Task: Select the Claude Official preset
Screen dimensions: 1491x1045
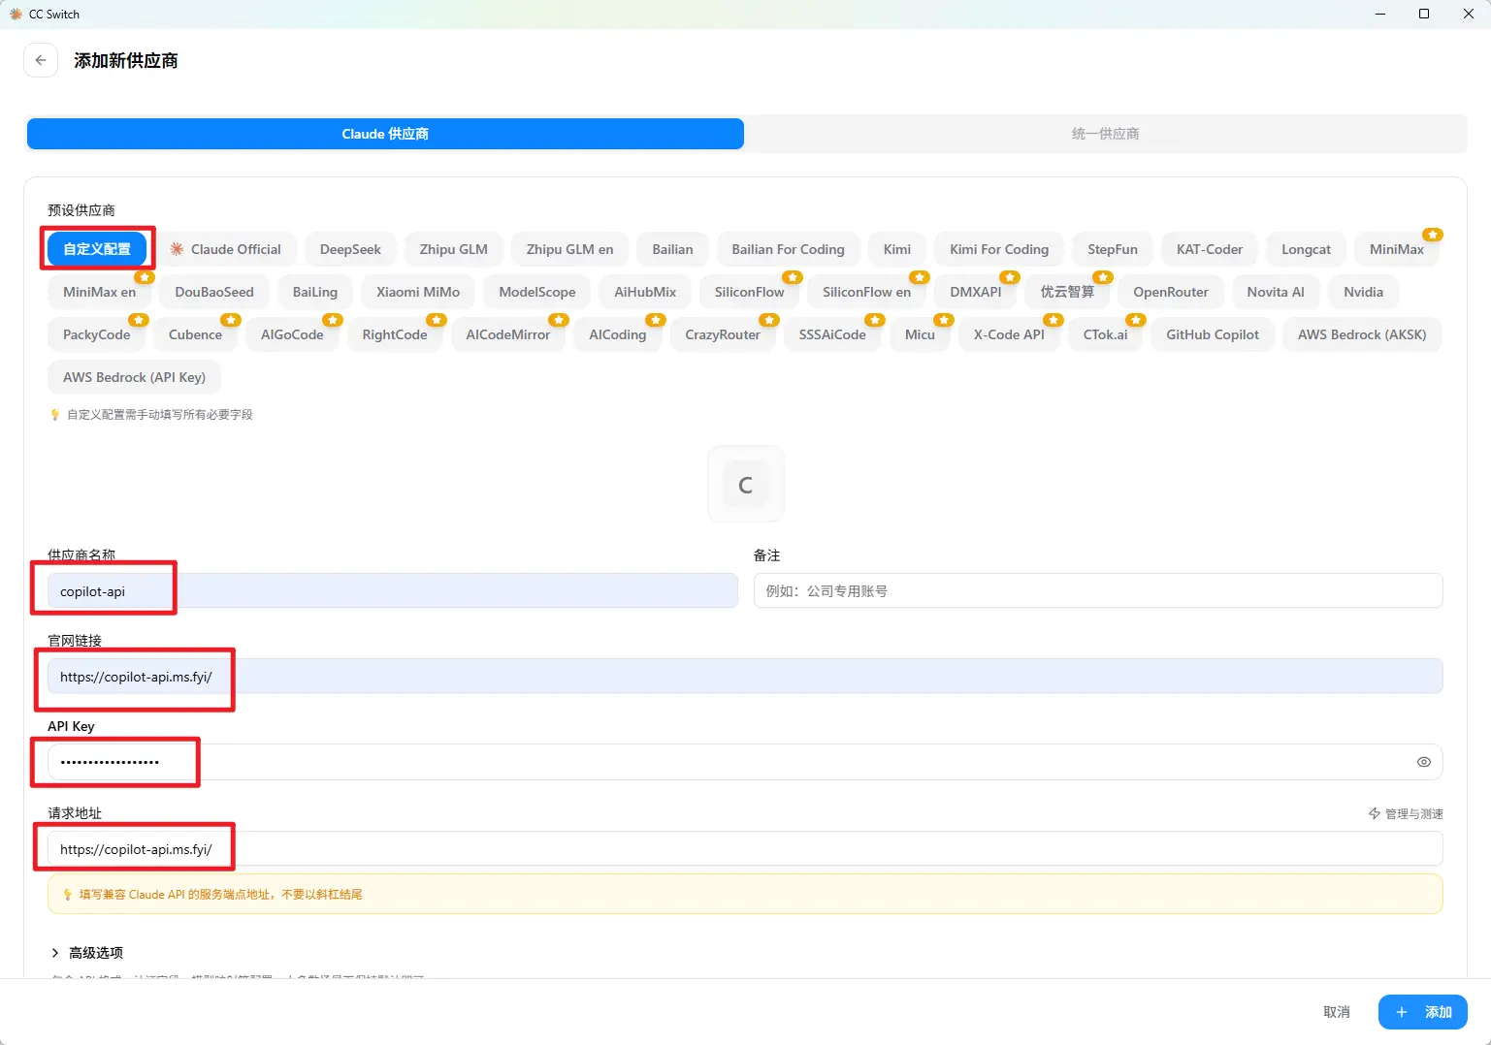Action: tap(226, 249)
